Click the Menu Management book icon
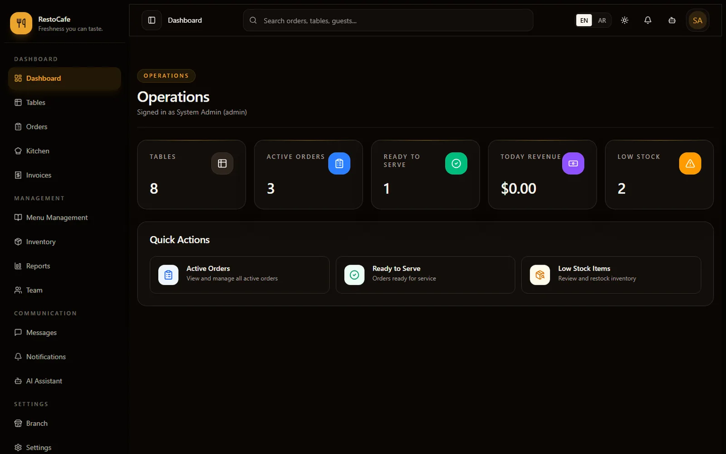 click(x=18, y=217)
